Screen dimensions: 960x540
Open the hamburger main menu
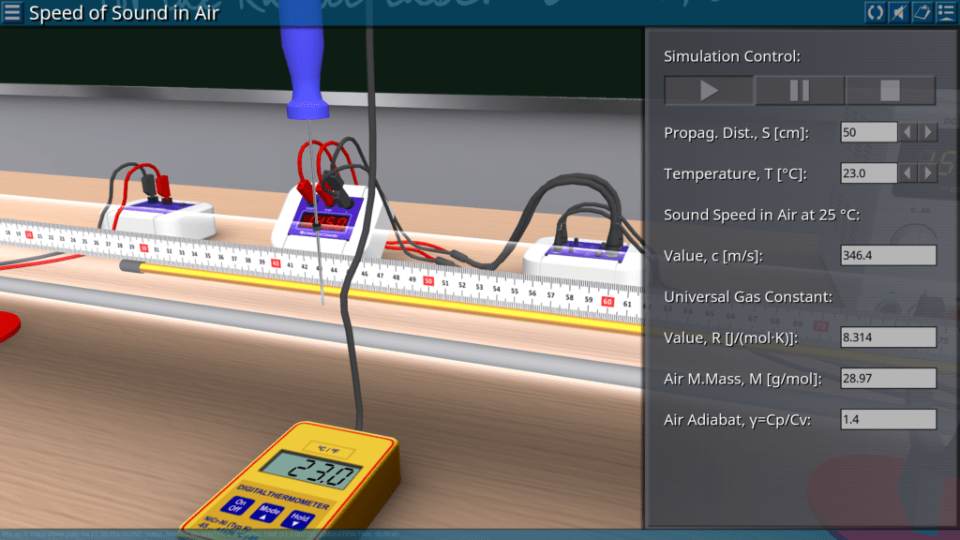click(13, 13)
